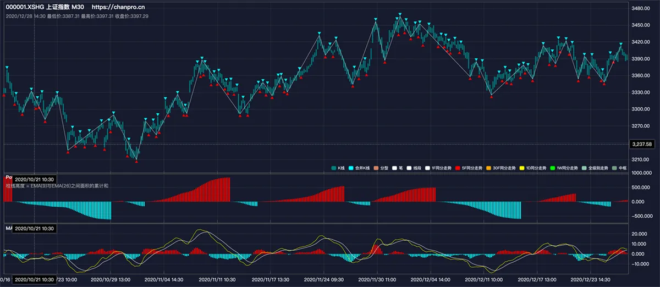The width and height of the screenshot is (660, 287).
Task: Click the red 5F同分走势 legend swatch
Action: point(458,168)
